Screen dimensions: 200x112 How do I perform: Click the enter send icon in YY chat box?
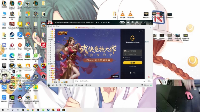(x=144, y=81)
